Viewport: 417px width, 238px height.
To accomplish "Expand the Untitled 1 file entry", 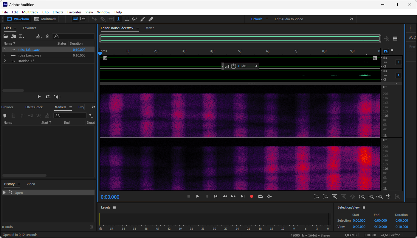I will click(5, 61).
